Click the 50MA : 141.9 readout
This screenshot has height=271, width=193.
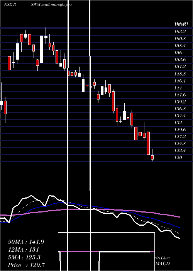pos(26,242)
